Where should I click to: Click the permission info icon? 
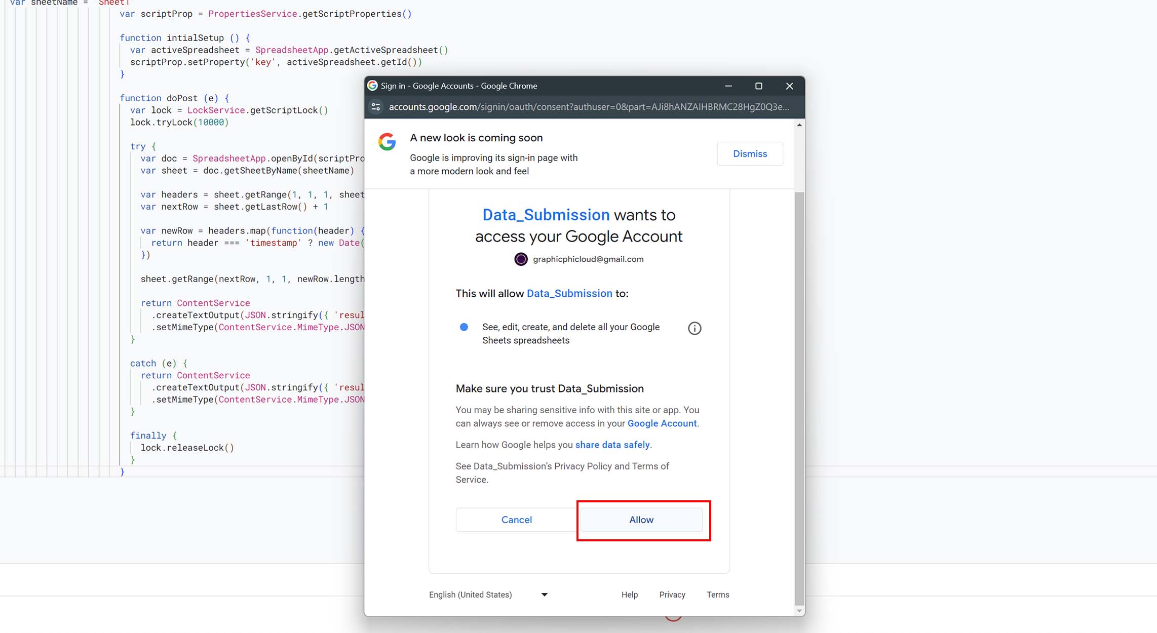(x=695, y=329)
